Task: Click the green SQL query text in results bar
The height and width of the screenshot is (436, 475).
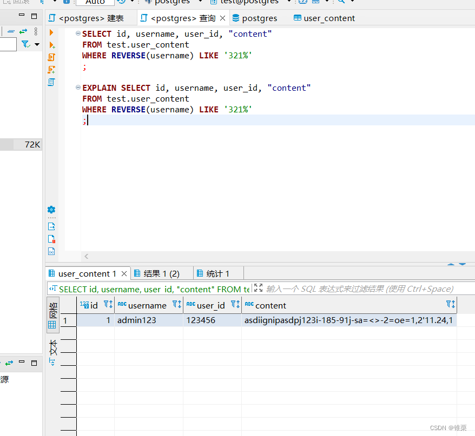Action: tap(154, 289)
